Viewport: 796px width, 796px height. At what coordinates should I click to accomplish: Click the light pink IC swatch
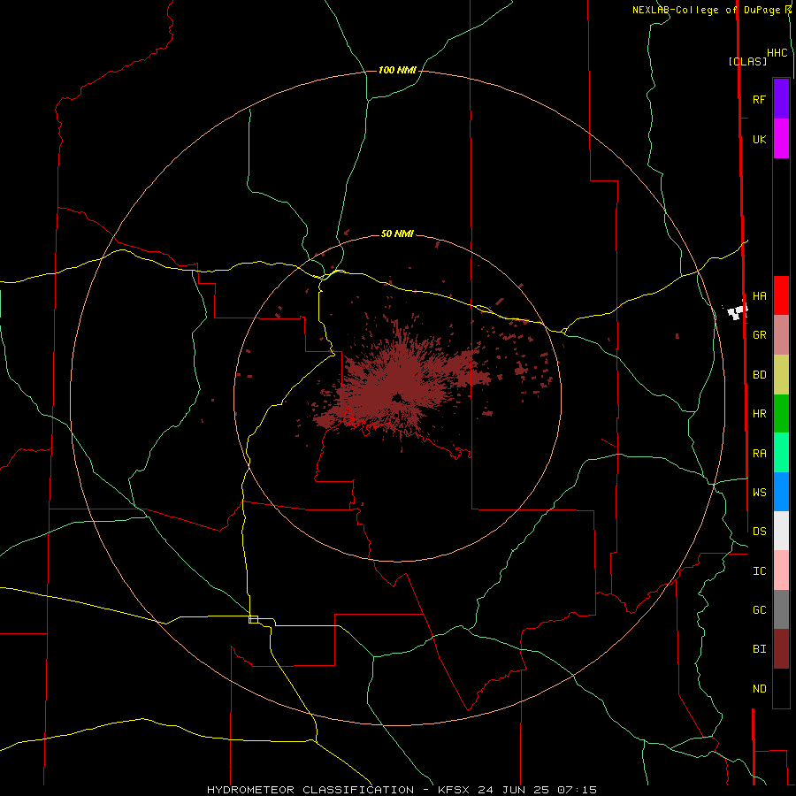click(x=781, y=570)
